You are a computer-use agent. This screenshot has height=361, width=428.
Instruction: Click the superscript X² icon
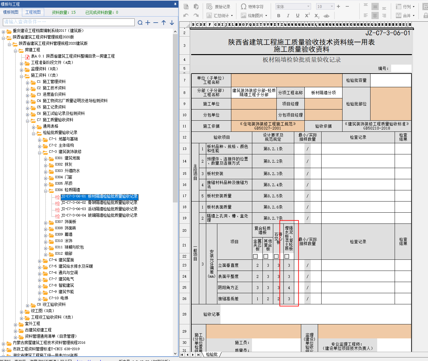tap(307, 16)
